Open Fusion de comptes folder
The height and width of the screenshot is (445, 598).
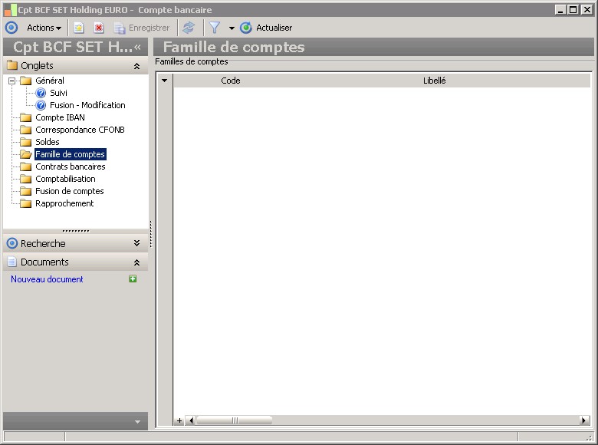(x=70, y=191)
